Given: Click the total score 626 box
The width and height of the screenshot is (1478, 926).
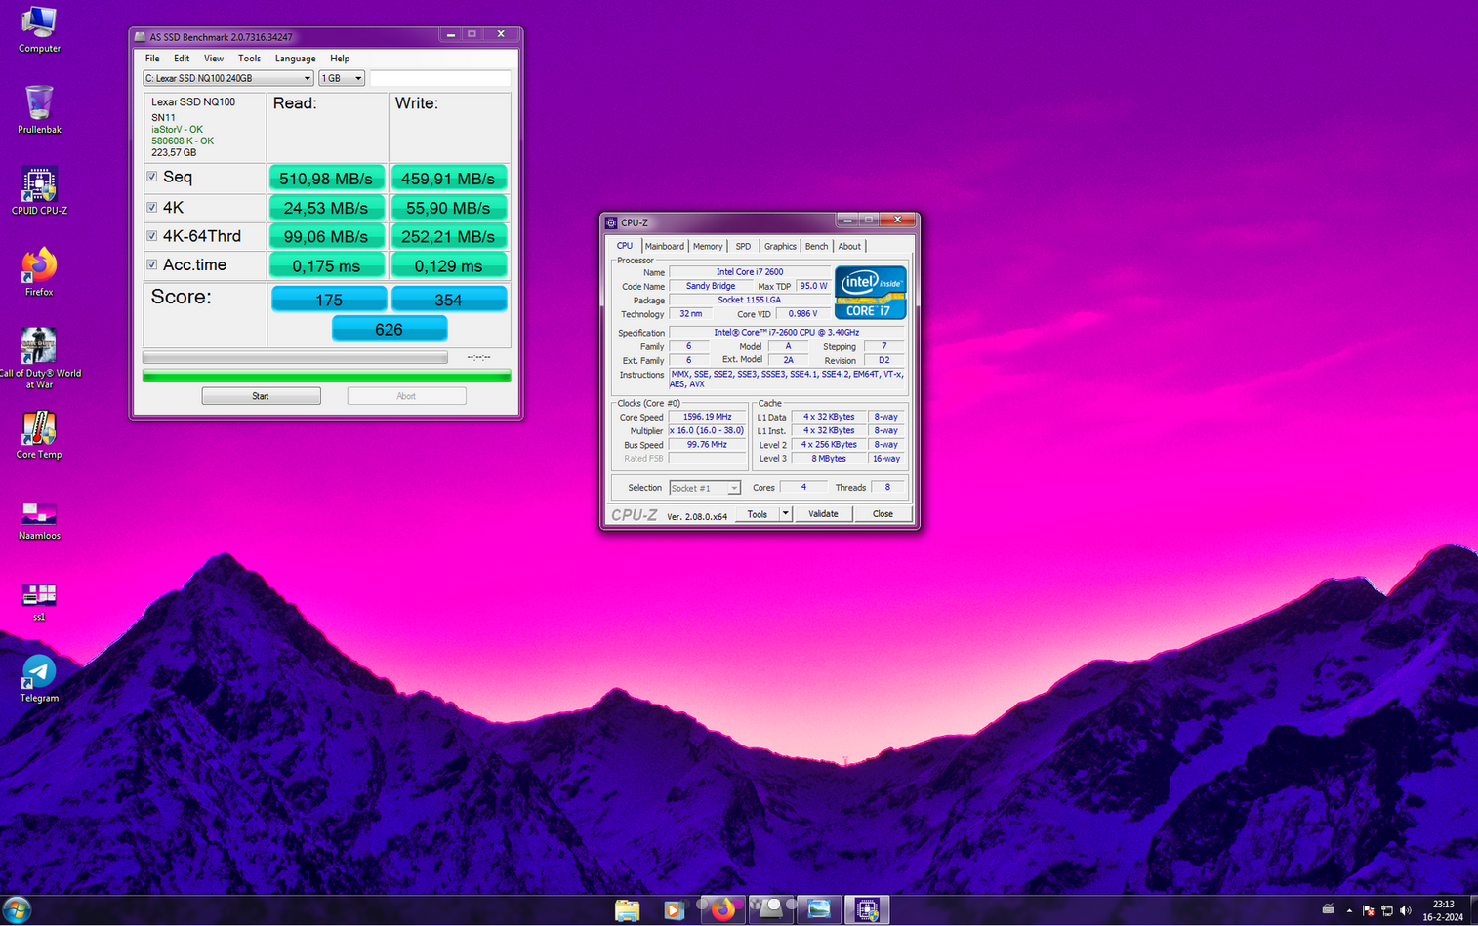Looking at the screenshot, I should [390, 329].
